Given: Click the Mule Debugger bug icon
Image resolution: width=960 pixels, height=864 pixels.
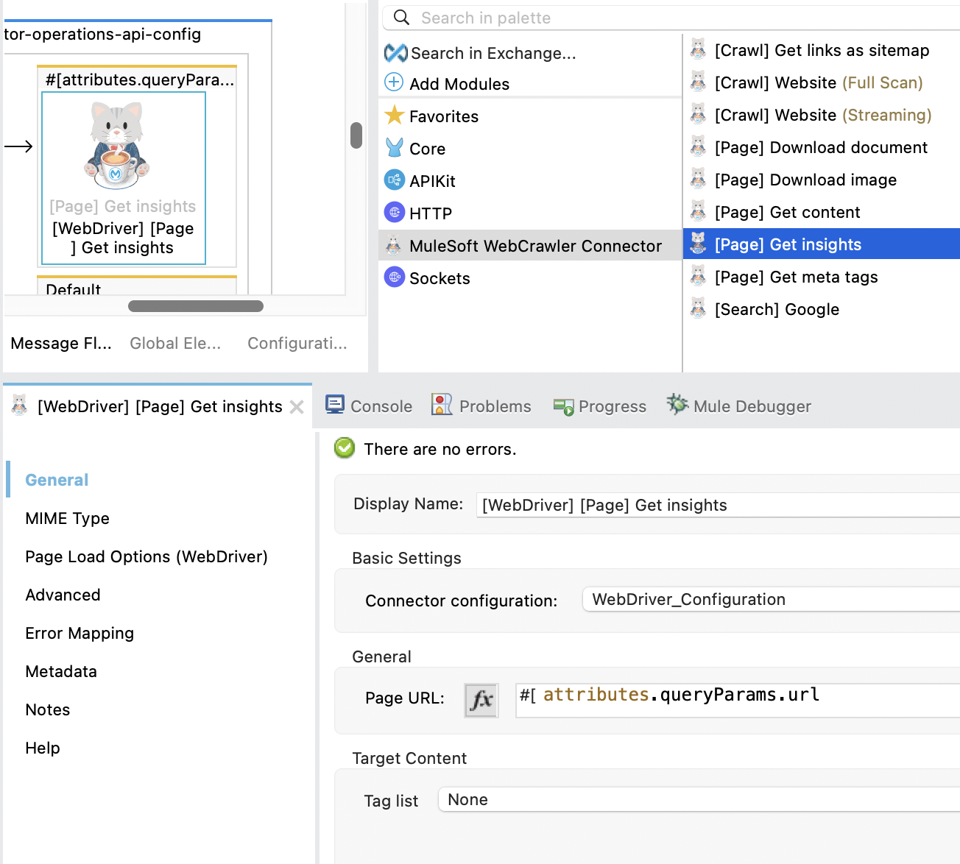Looking at the screenshot, I should 677,404.
